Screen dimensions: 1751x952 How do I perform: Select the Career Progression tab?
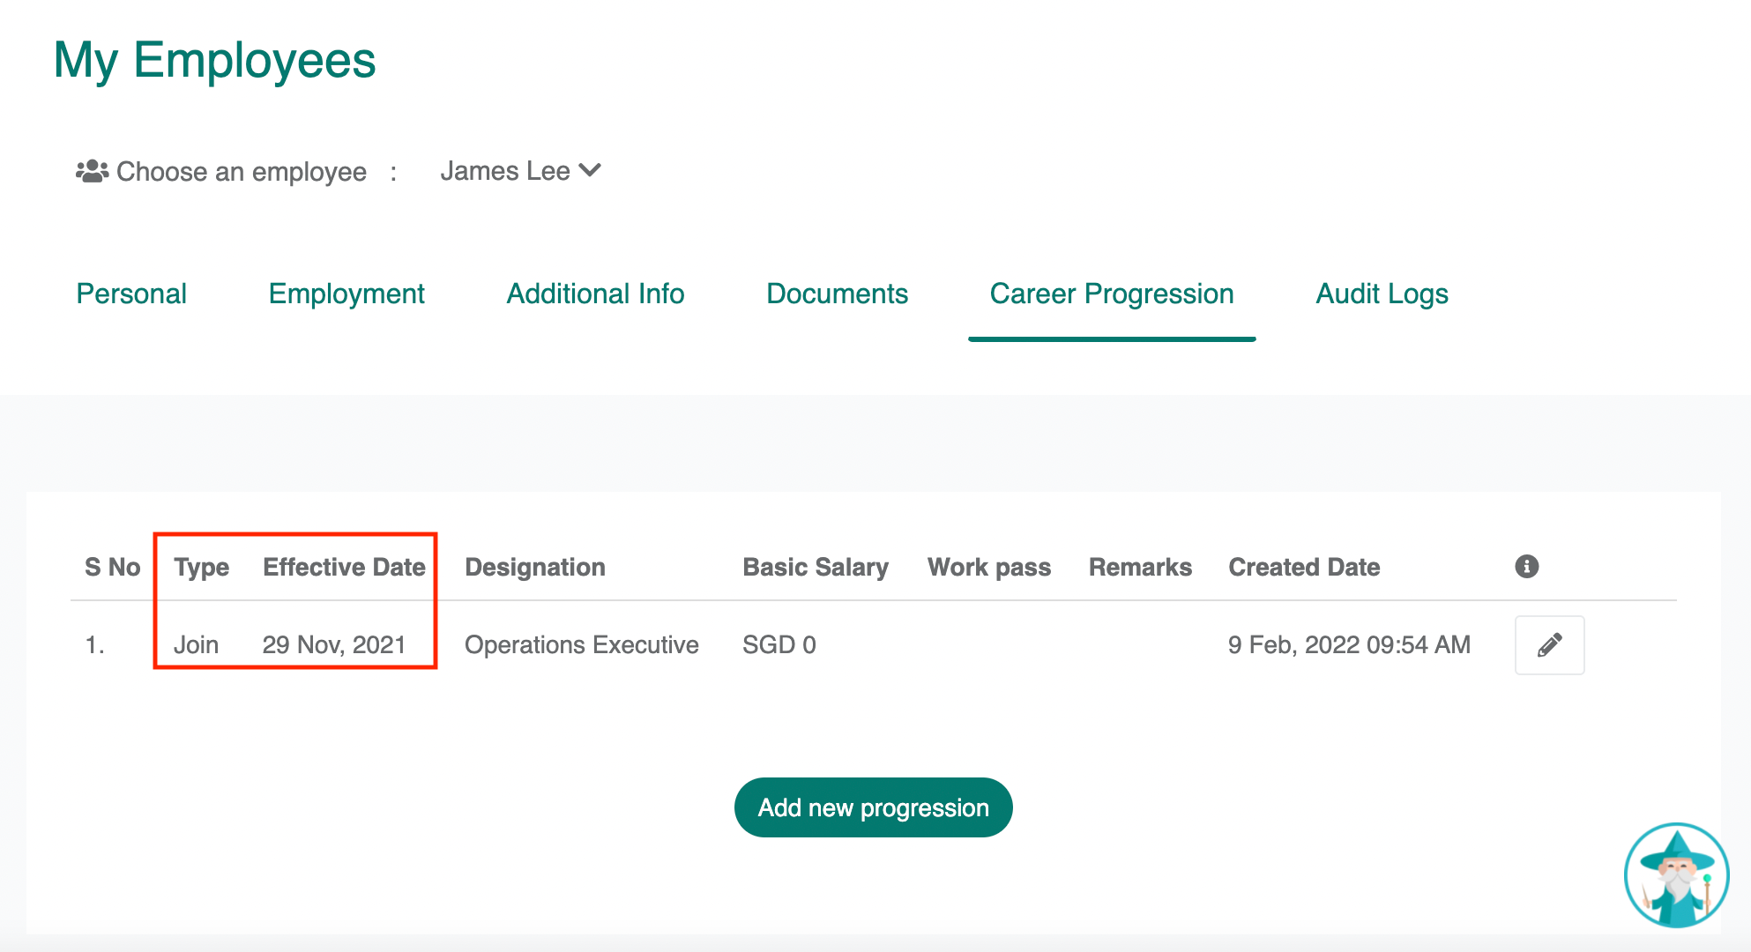(1111, 294)
